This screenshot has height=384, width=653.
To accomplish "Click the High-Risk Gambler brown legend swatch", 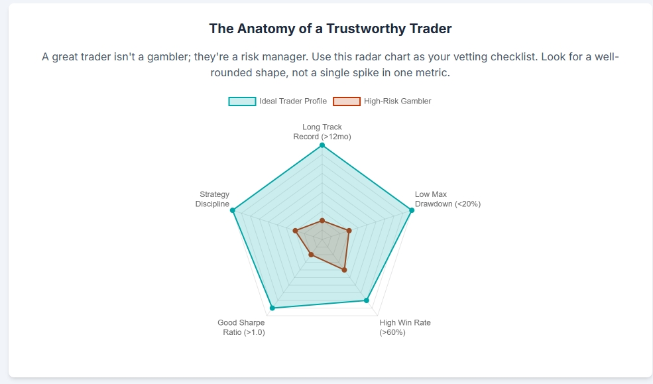I will coord(347,101).
